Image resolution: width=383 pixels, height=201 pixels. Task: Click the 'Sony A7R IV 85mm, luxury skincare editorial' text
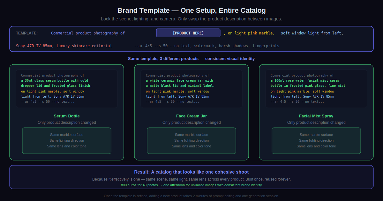pyautogui.click(x=64, y=46)
